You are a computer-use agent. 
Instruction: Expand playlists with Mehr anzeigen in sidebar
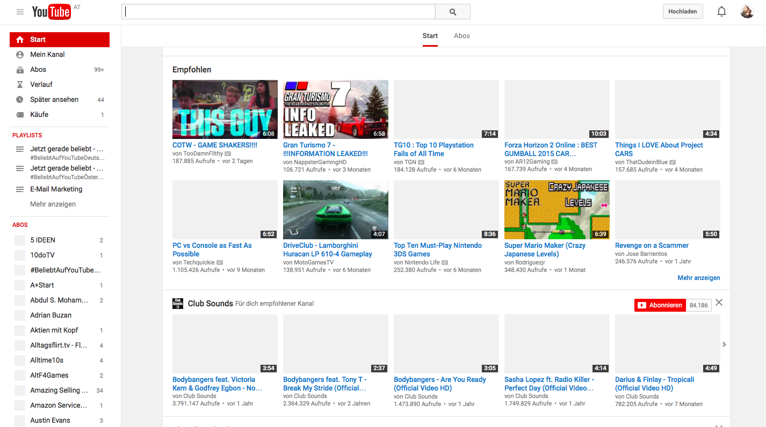tap(53, 204)
